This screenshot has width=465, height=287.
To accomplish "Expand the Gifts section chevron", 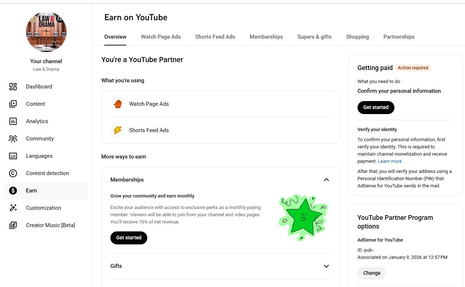I will 326,266.
